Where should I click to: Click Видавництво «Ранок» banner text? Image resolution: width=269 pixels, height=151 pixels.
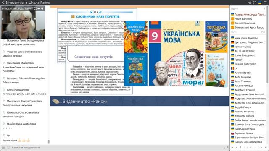[x=85, y=102]
